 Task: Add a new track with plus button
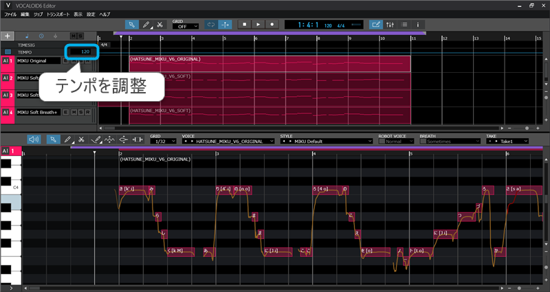click(8, 36)
